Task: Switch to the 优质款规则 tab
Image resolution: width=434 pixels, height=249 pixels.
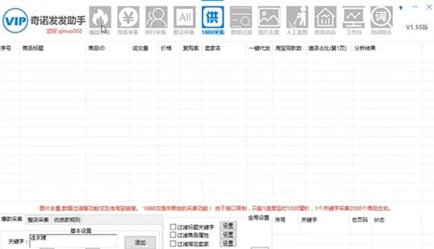Action: click(x=67, y=220)
